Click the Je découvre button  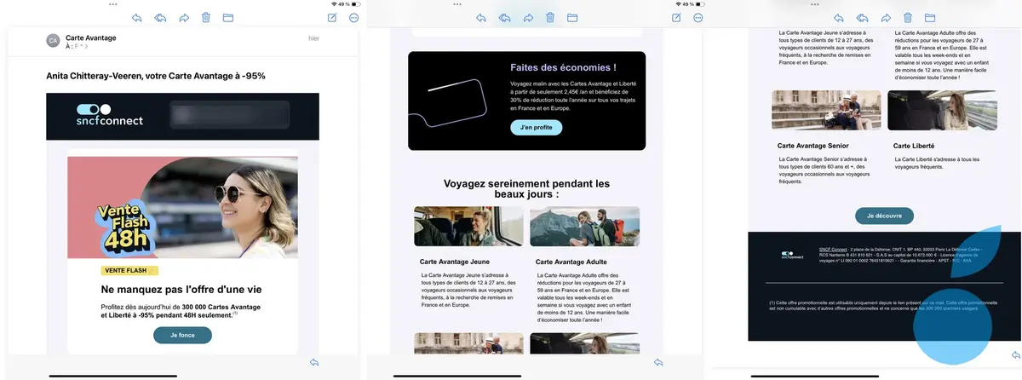[884, 216]
